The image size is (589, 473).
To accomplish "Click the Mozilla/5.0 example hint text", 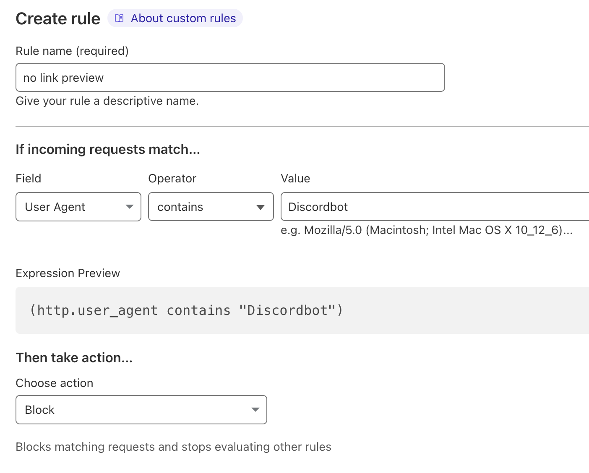I will click(x=426, y=230).
